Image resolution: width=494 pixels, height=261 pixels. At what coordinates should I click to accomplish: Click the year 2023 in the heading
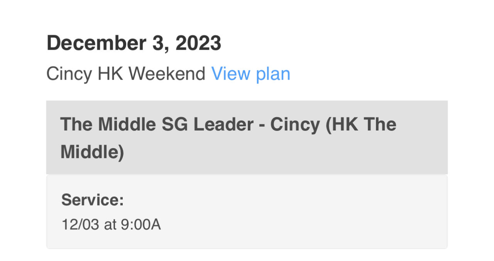(198, 43)
